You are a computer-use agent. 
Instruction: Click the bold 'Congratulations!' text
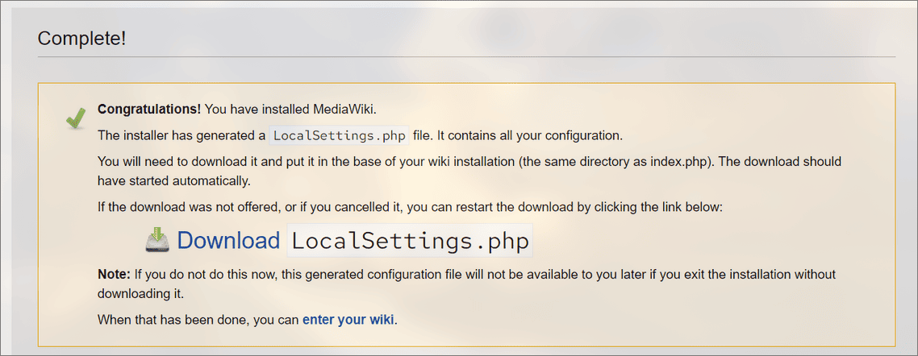coord(149,109)
